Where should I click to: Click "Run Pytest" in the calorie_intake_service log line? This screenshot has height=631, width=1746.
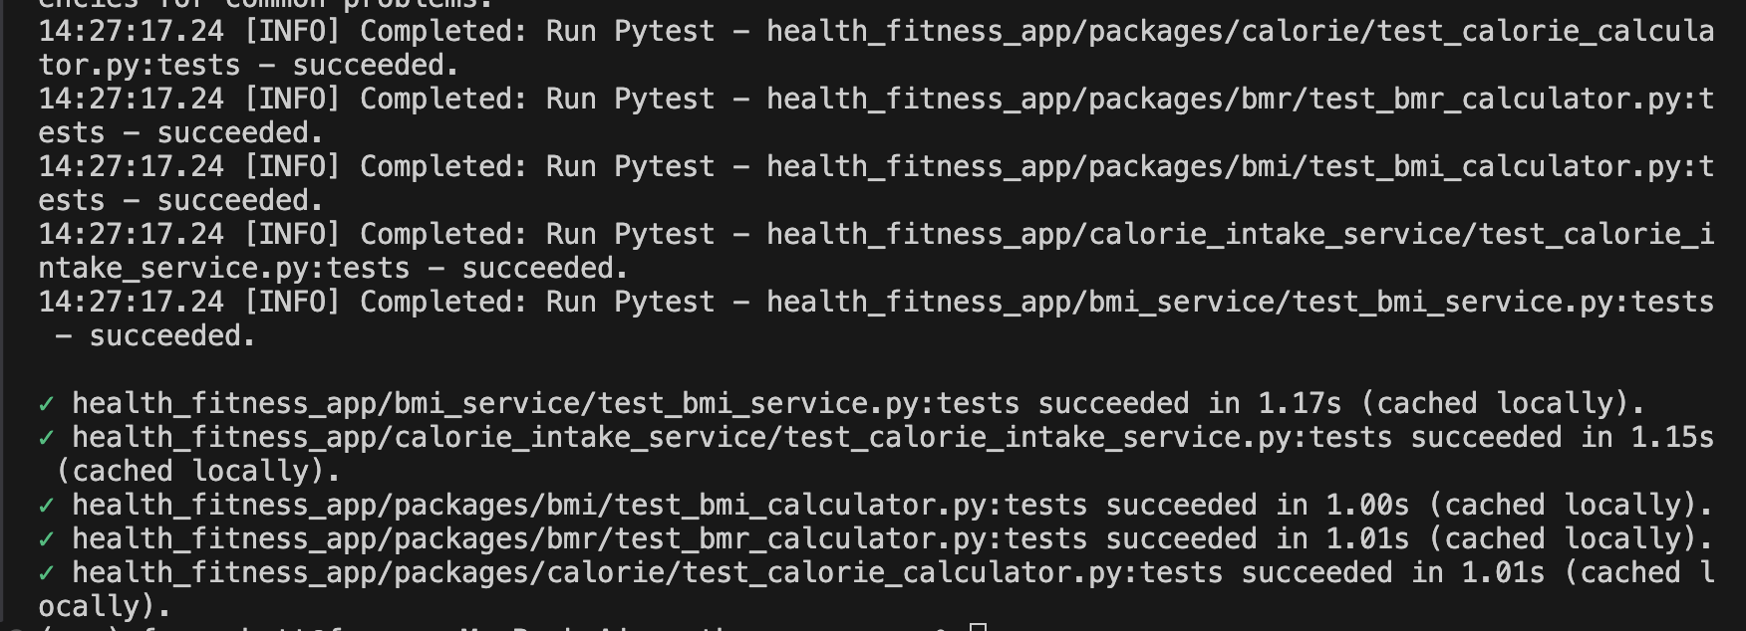630,235
